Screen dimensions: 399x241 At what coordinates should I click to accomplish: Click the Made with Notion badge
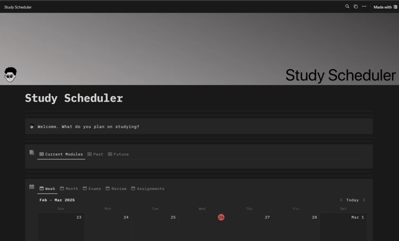pyautogui.click(x=385, y=7)
